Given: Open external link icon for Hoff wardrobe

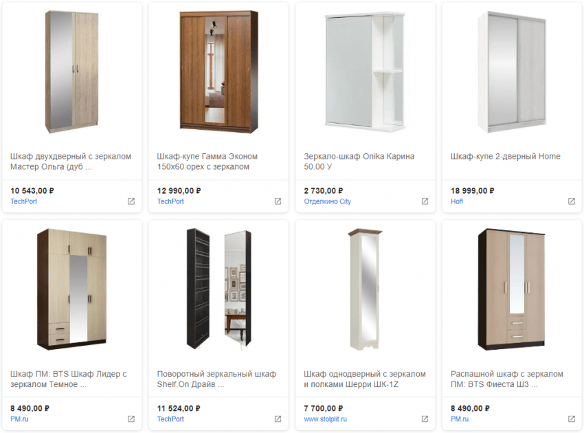Looking at the screenshot, I should [571, 201].
